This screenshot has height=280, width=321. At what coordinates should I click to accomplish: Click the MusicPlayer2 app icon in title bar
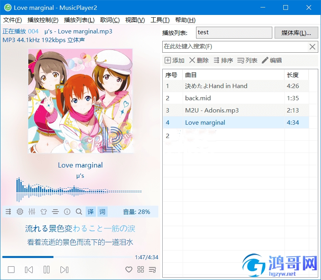click(x=8, y=7)
